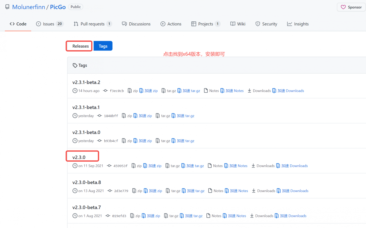Viewport: 366px width, 228px height.
Task: Open the v2.3.1-beta.1 tag
Action: [86, 107]
